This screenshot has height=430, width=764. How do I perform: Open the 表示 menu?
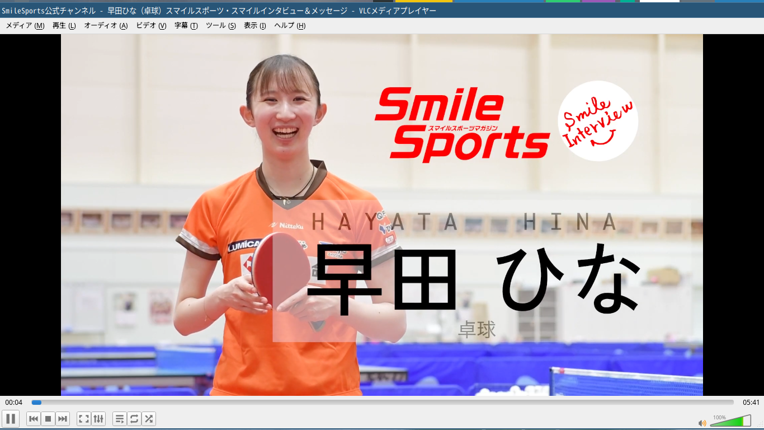[x=255, y=26]
